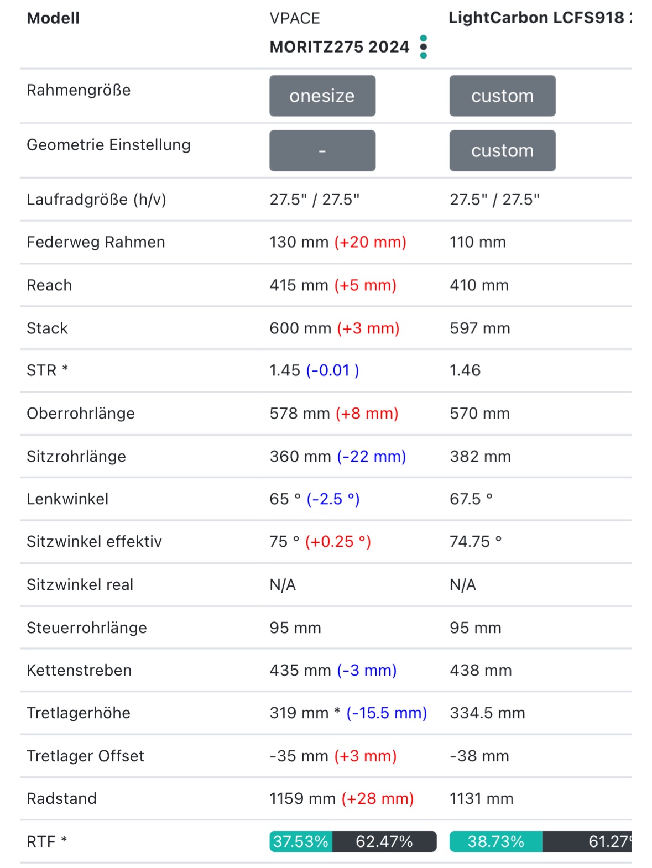652x868 pixels.
Task: Open the 'custom' selector in the Rahmengröße row
Action: click(x=502, y=96)
